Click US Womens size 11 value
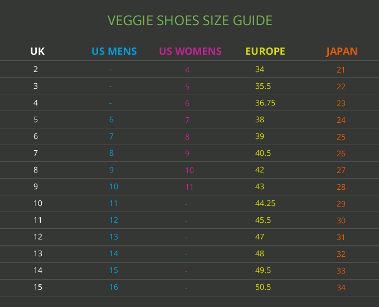Image resolution: width=379 pixels, height=307 pixels. (x=189, y=187)
